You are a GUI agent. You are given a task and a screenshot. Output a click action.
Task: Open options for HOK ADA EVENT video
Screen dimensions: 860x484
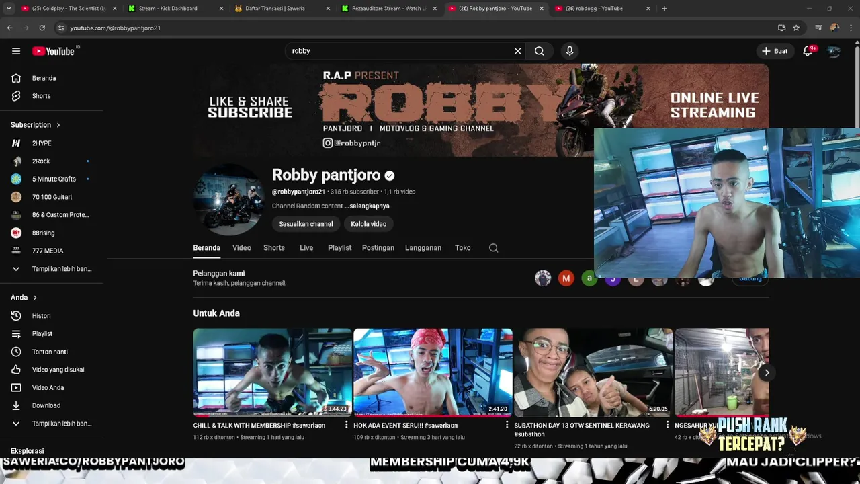click(x=507, y=426)
